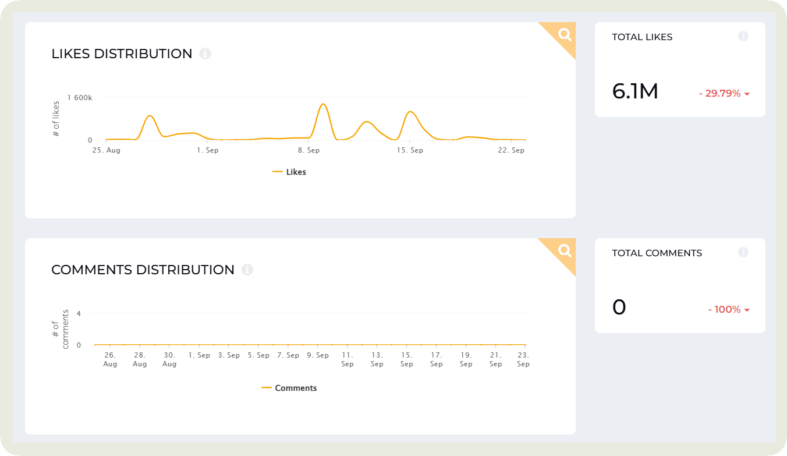Image resolution: width=787 pixels, height=456 pixels.
Task: Click the Total Comments card title
Action: [x=657, y=253]
